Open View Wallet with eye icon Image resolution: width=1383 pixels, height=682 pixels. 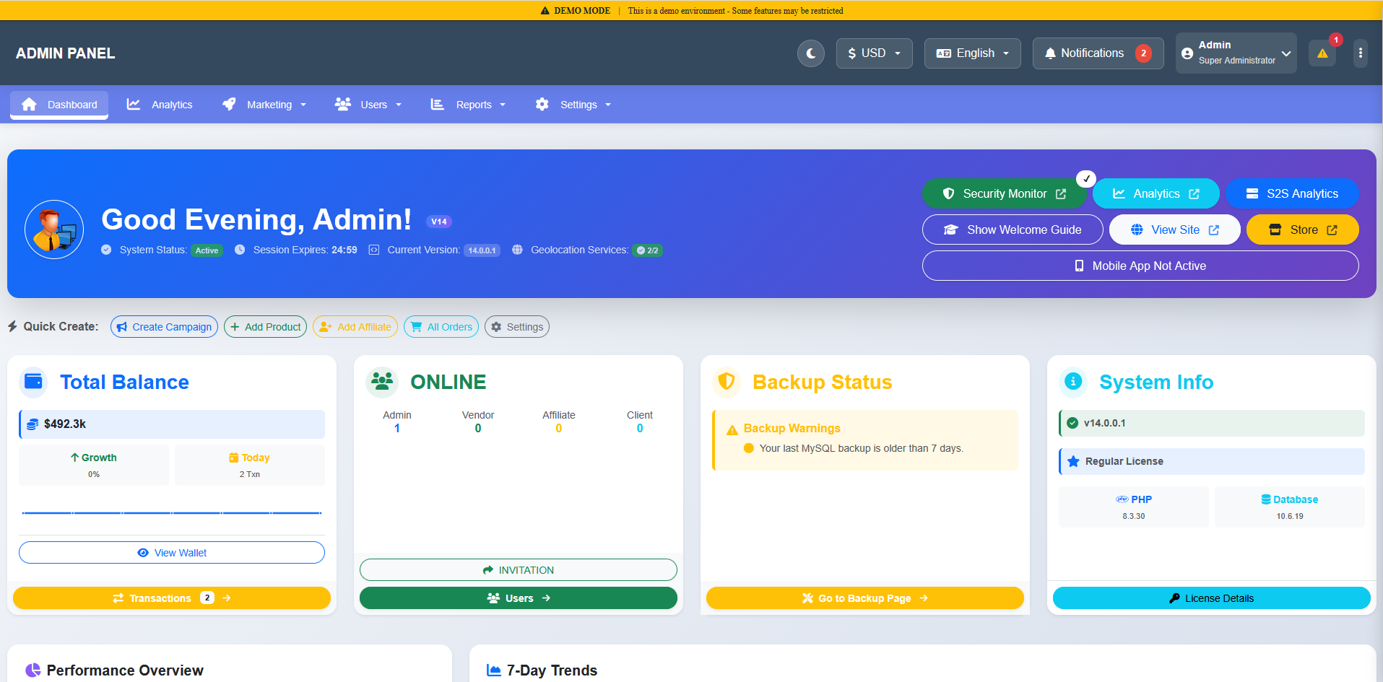(x=172, y=553)
